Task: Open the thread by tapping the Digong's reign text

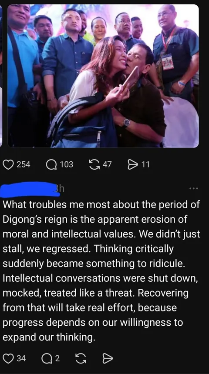Action: pyautogui.click(x=101, y=271)
